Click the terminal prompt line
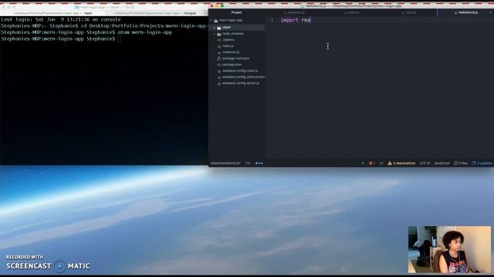Image resolution: width=494 pixels, height=277 pixels. click(x=61, y=39)
